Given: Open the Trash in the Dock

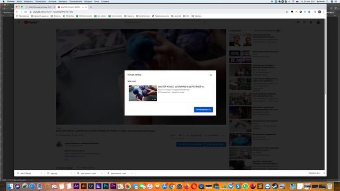Looking at the screenshot, I should pyautogui.click(x=329, y=186).
